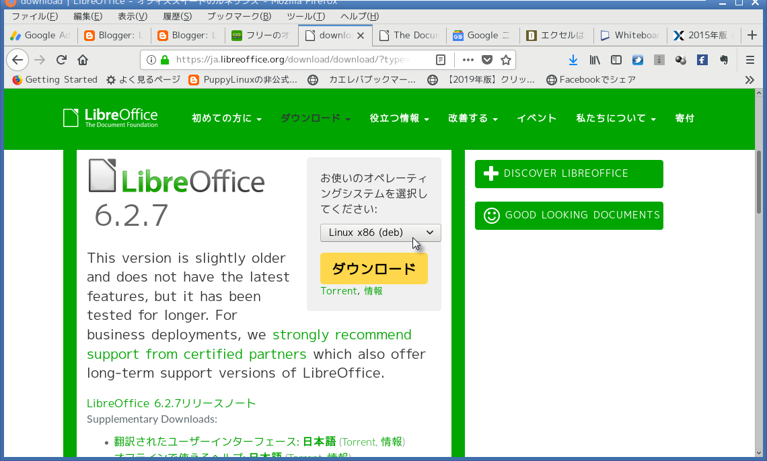
Task: Open the ブックマーク(B) menu
Action: tap(239, 16)
